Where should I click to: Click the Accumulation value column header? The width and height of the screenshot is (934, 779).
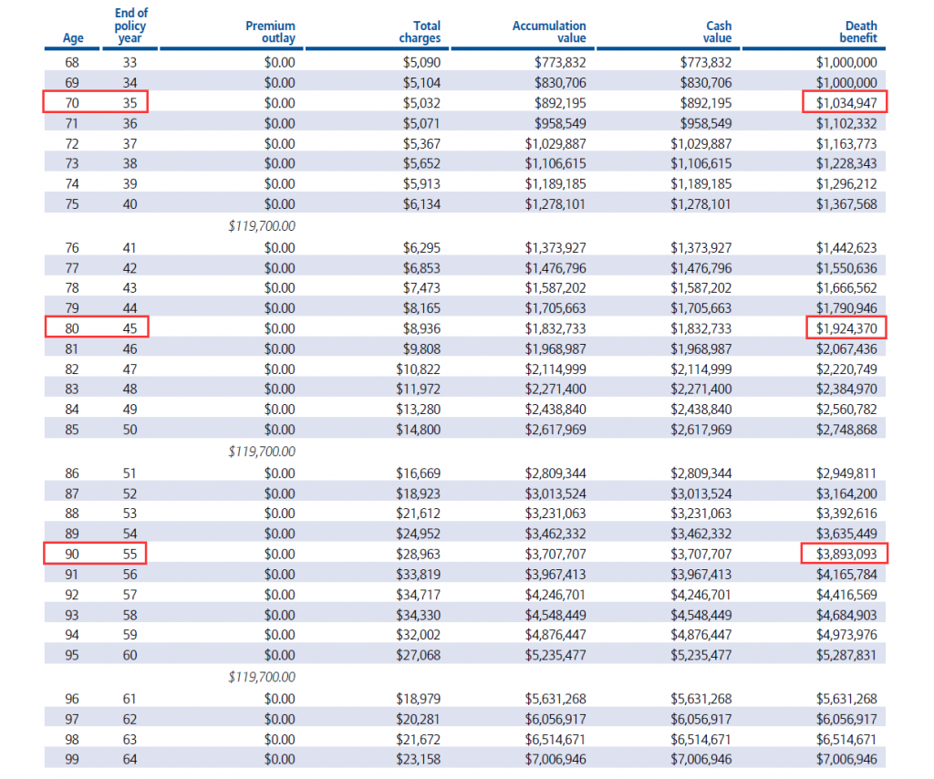pyautogui.click(x=548, y=32)
